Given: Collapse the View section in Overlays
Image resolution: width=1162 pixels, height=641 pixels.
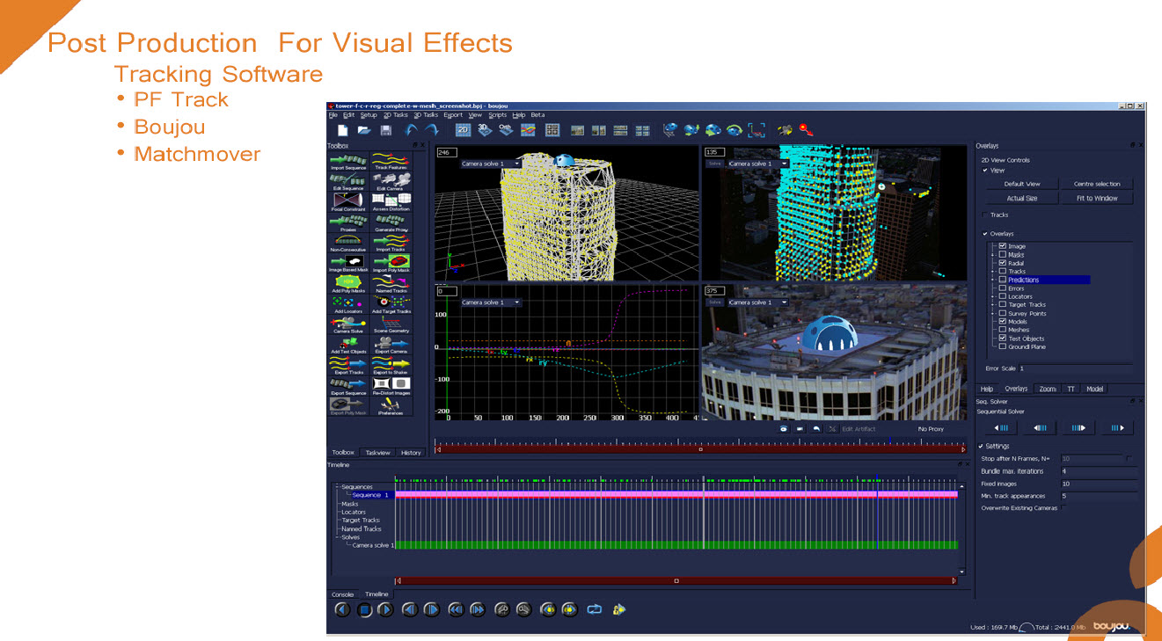Looking at the screenshot, I should coord(985,171).
